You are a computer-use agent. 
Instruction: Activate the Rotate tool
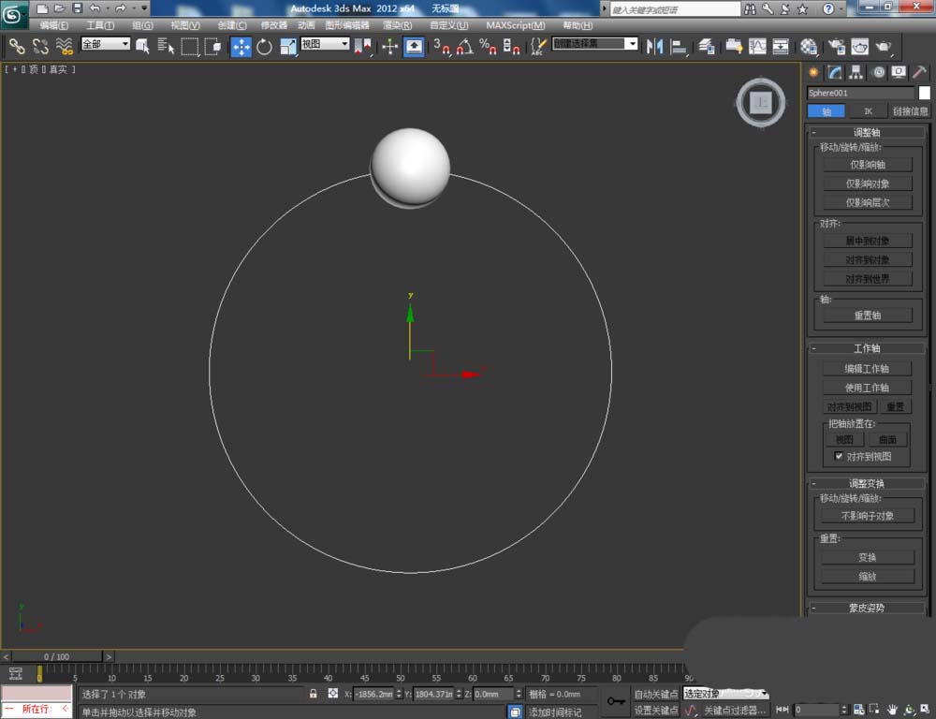coord(264,47)
